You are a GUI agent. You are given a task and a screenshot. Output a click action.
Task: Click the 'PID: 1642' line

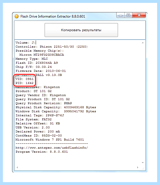[24, 83]
